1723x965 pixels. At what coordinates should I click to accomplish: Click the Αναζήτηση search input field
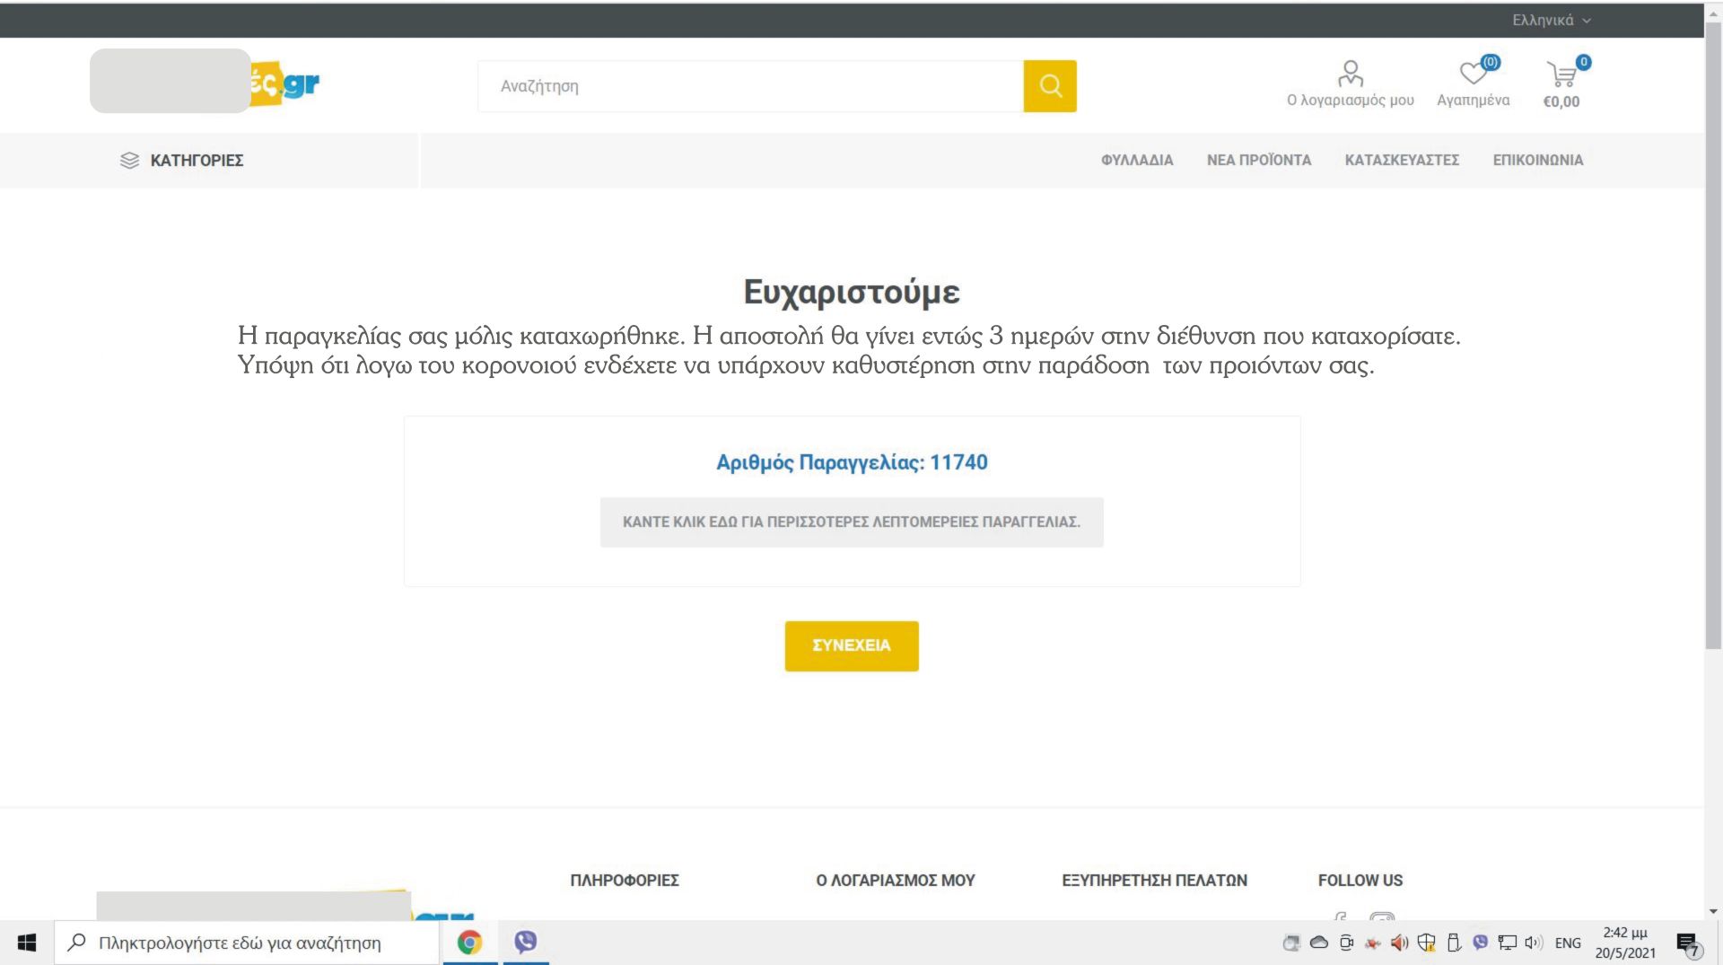(x=750, y=86)
